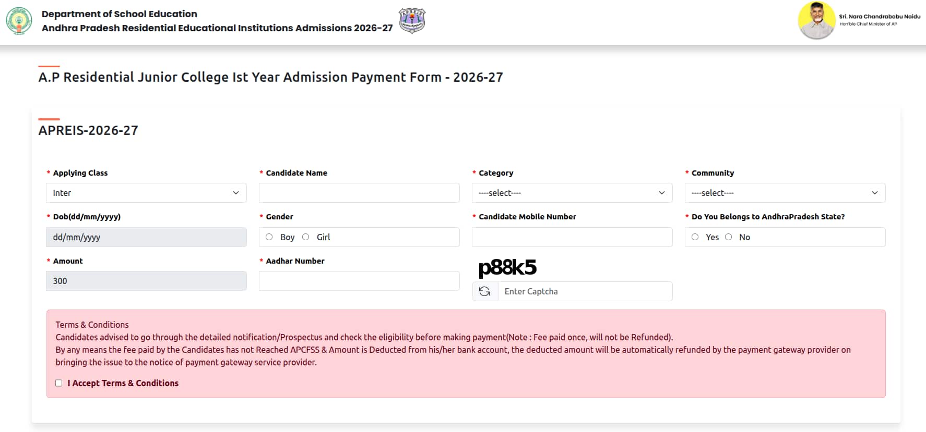Image resolution: width=926 pixels, height=432 pixels.
Task: Click the Amount field showing 300
Action: [146, 281]
